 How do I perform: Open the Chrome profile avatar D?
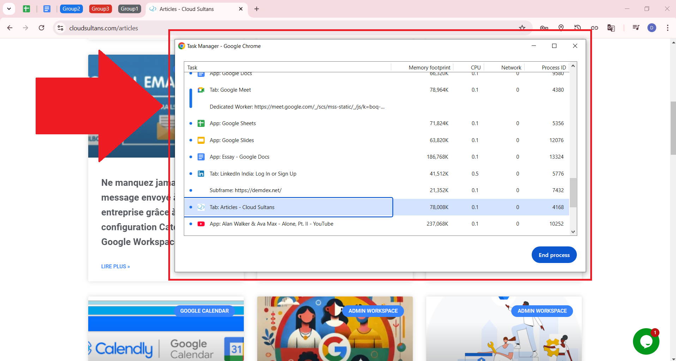[x=652, y=28]
